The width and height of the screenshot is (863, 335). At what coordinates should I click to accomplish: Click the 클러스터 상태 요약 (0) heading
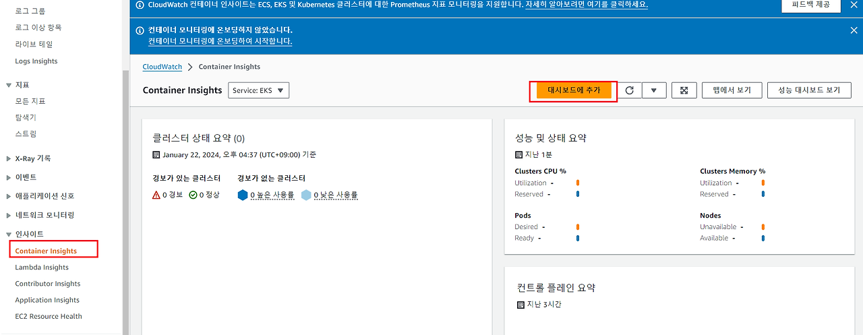click(x=199, y=138)
